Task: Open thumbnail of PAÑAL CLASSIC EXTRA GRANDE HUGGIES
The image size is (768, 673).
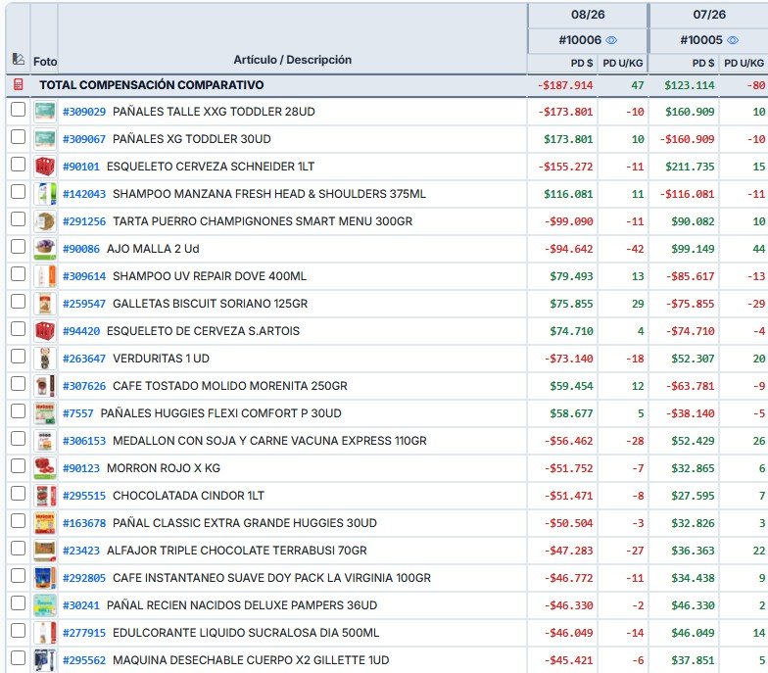Action: coord(45,523)
